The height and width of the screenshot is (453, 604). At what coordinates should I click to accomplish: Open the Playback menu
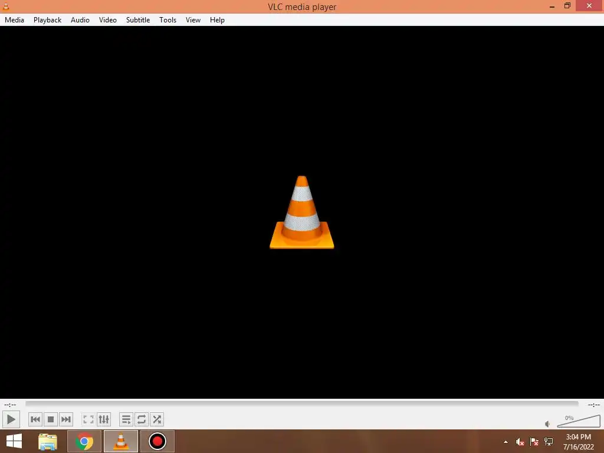(x=47, y=20)
